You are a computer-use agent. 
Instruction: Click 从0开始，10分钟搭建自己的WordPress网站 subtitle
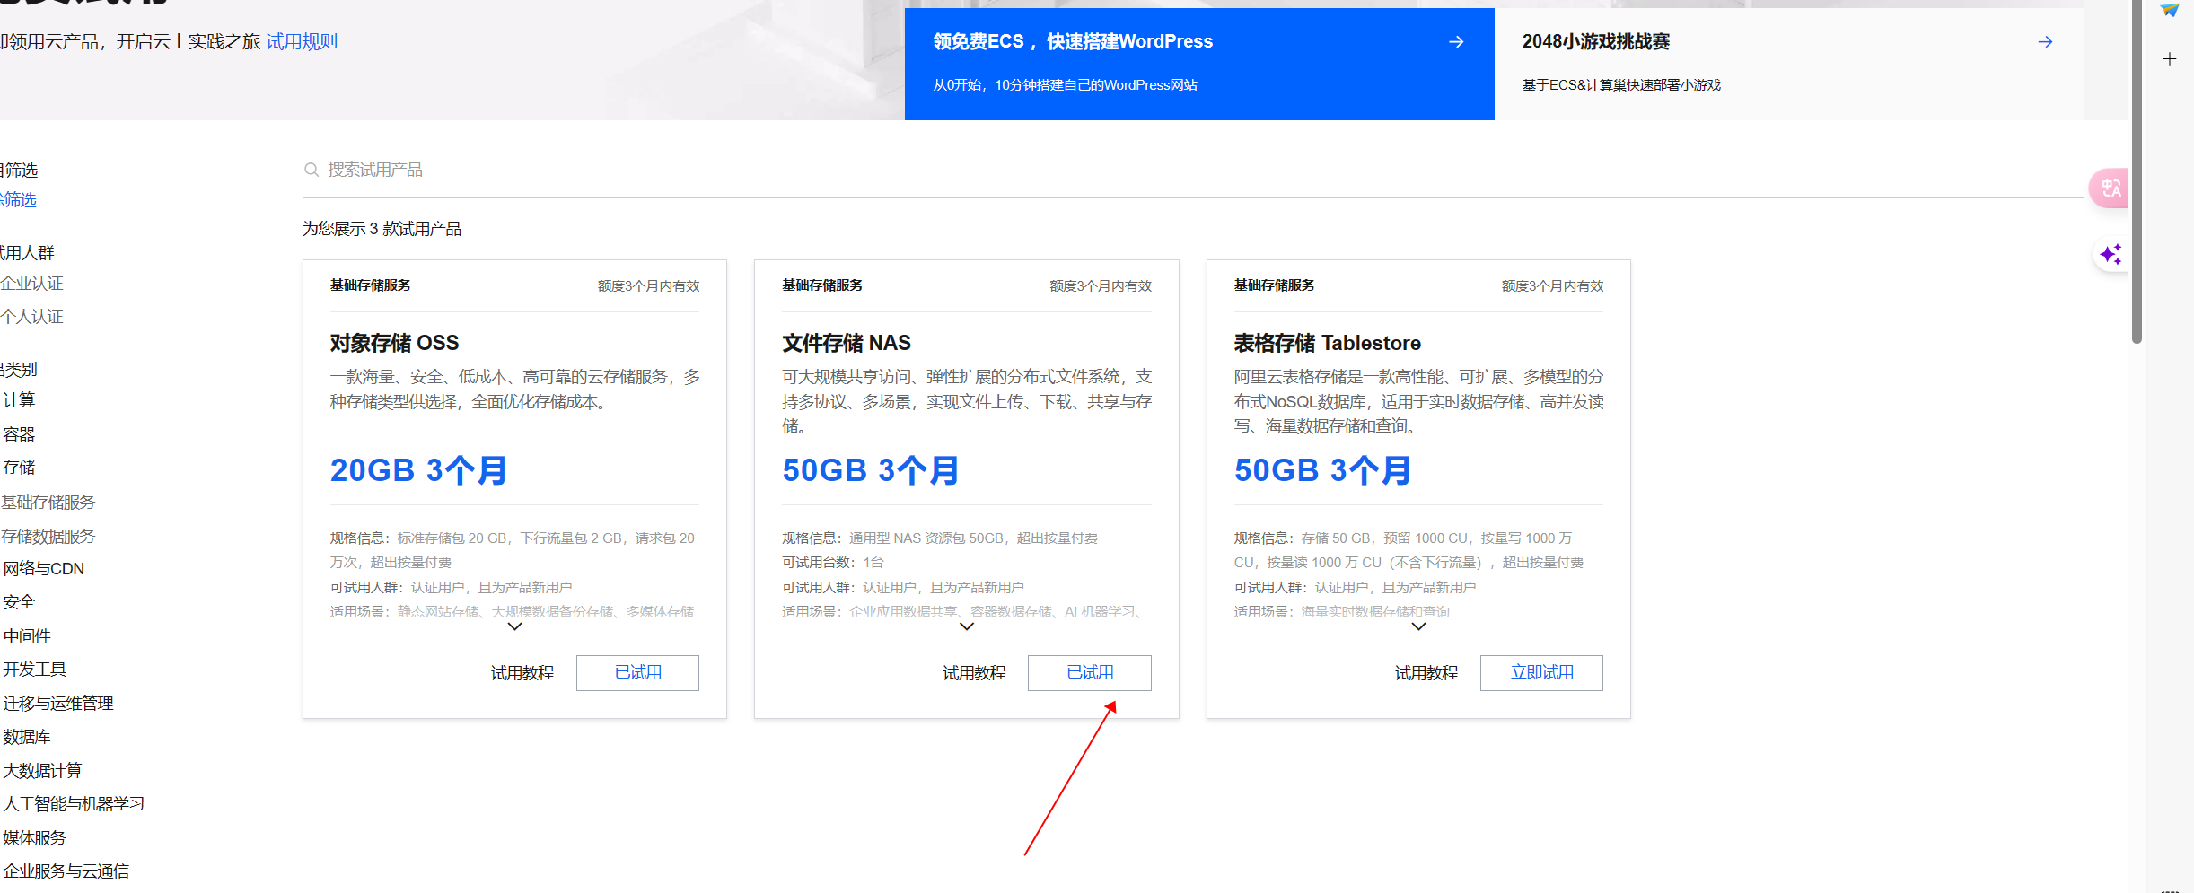point(1066,85)
